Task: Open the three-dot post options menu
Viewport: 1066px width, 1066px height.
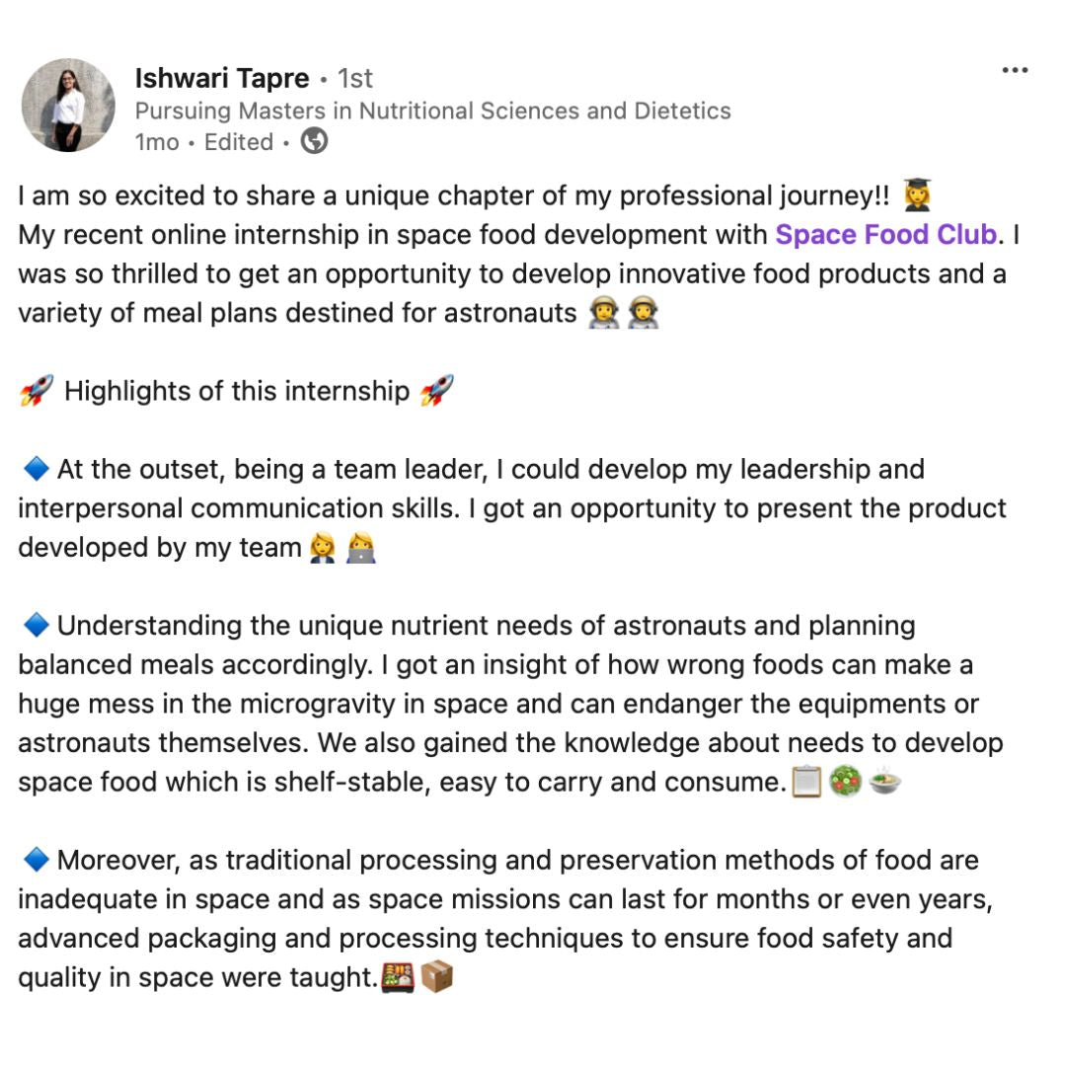Action: [1015, 71]
